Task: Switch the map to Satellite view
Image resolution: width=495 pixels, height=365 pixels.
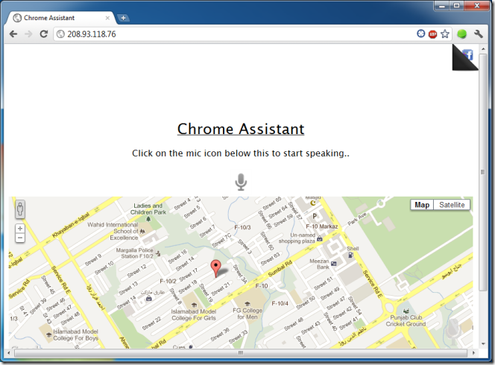Action: (452, 205)
